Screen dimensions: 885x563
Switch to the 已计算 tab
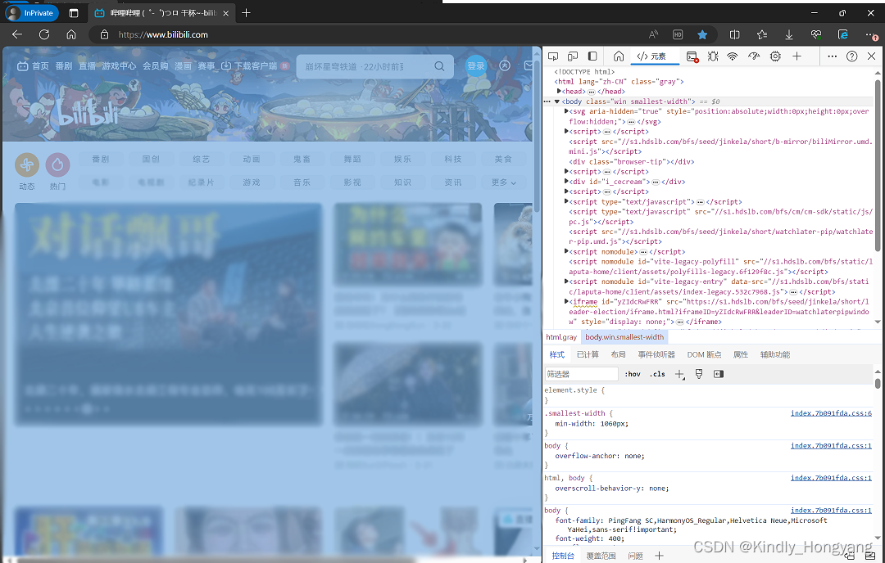point(588,354)
